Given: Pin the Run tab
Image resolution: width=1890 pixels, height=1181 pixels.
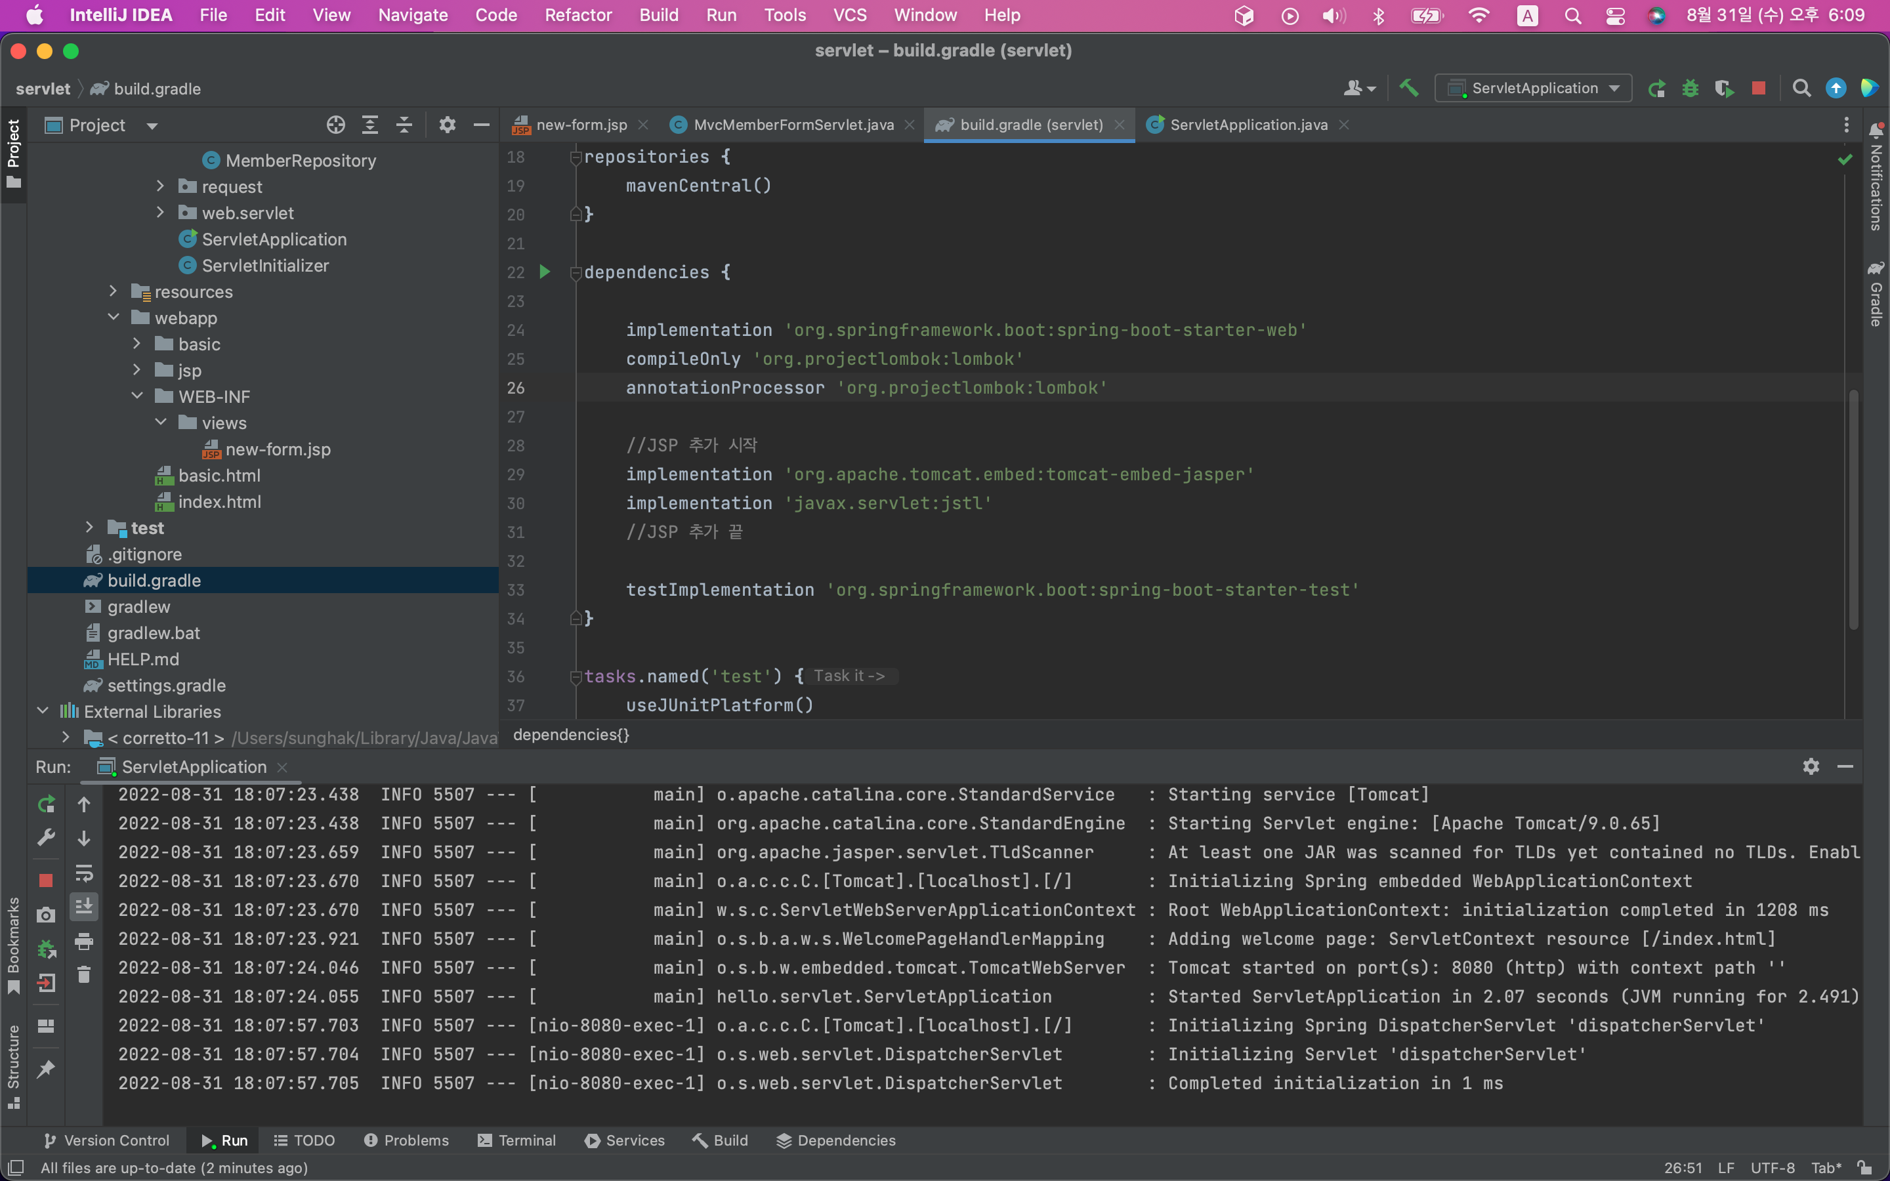Looking at the screenshot, I should click(46, 1069).
